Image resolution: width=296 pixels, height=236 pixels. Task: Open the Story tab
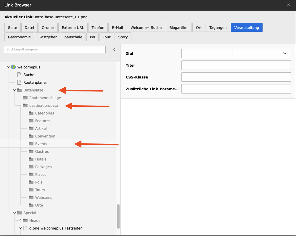point(123,37)
